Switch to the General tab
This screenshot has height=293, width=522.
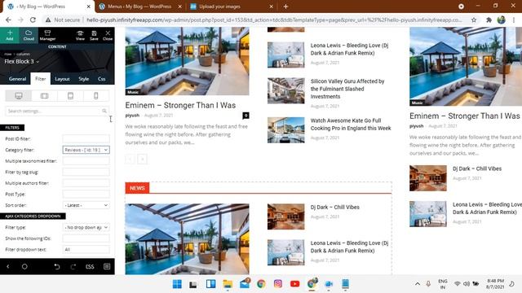click(x=17, y=79)
